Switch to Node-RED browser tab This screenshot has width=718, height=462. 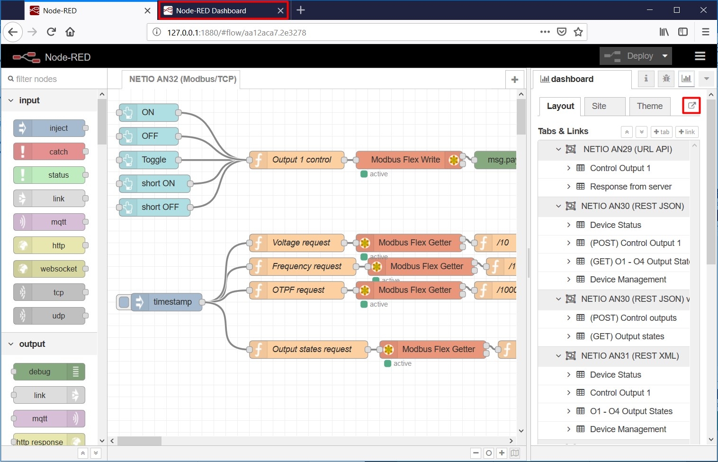[x=90, y=10]
